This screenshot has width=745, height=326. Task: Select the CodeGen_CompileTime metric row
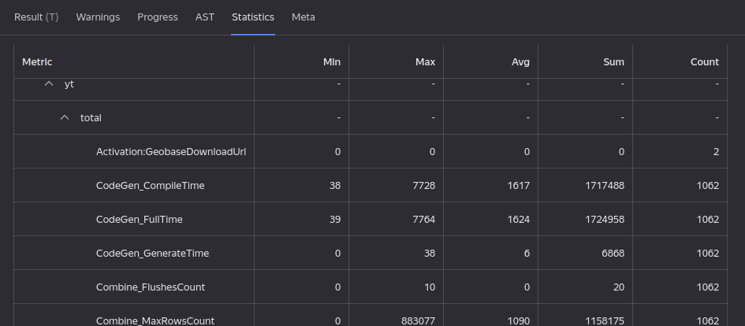point(150,186)
